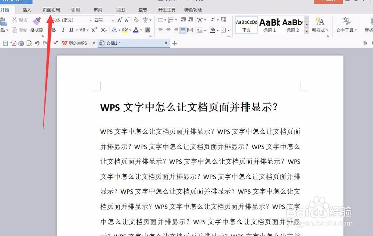Decrease paragraph indent
This screenshot has width=373, height=236.
[x=184, y=20]
